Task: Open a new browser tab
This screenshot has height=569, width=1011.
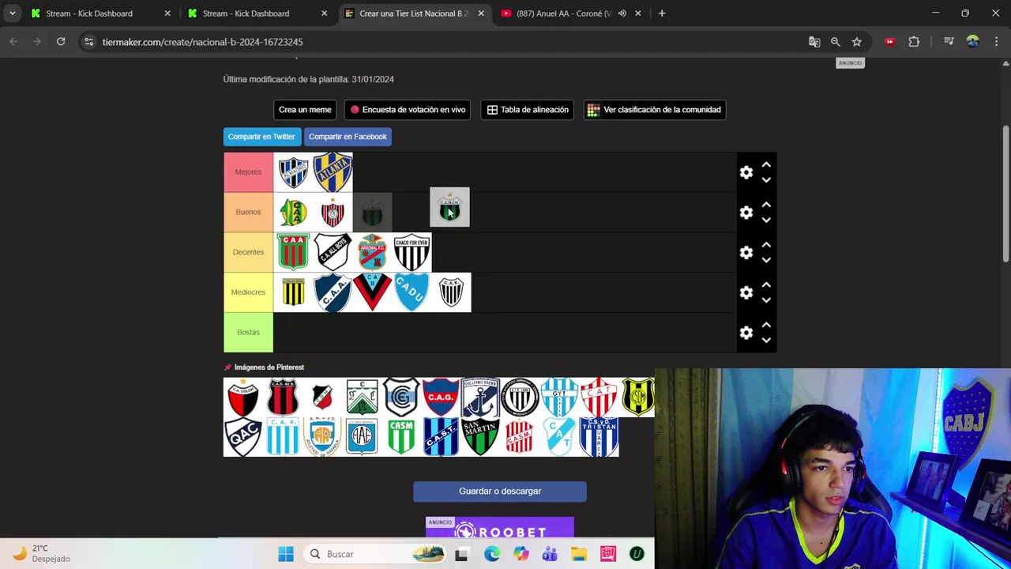Action: (662, 13)
